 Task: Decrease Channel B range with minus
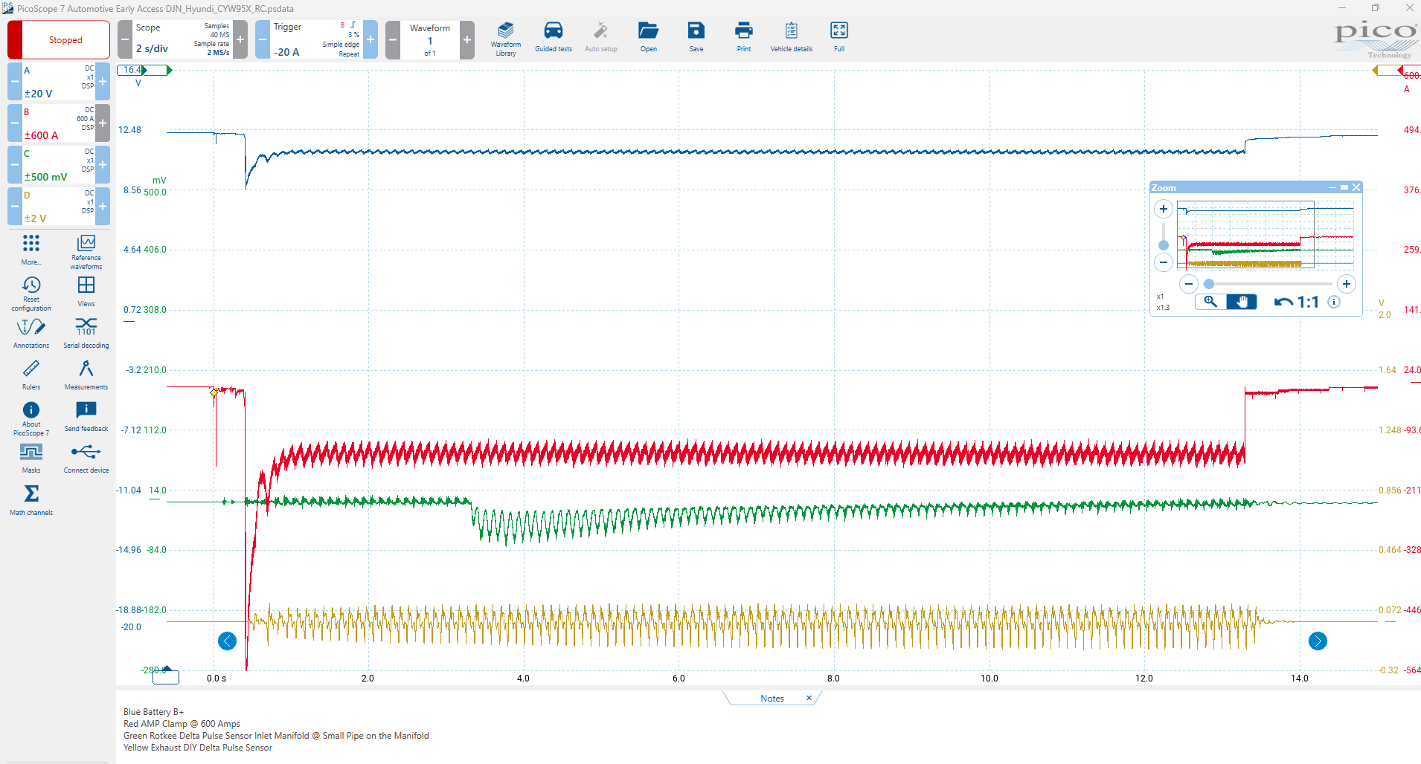click(15, 123)
